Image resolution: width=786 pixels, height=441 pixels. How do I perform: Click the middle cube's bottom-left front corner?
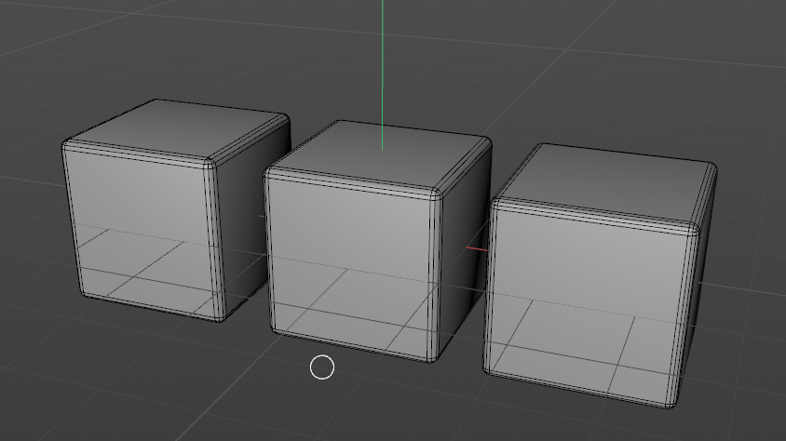[274, 328]
